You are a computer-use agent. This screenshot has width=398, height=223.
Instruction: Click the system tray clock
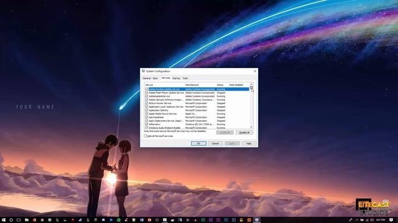pyautogui.click(x=381, y=220)
